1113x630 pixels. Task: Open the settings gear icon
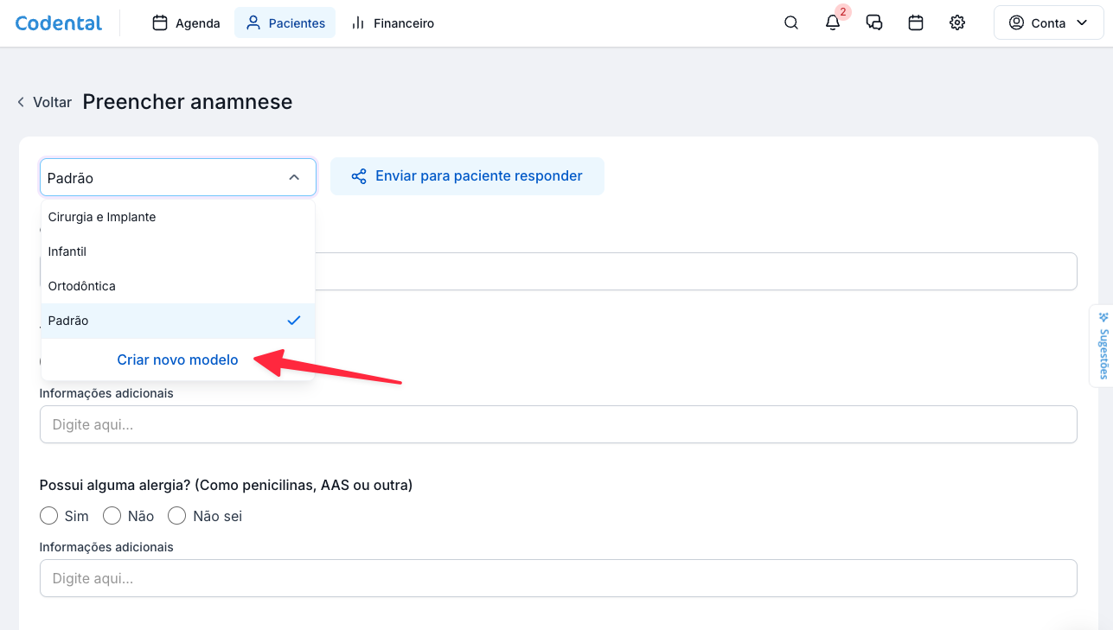(957, 23)
